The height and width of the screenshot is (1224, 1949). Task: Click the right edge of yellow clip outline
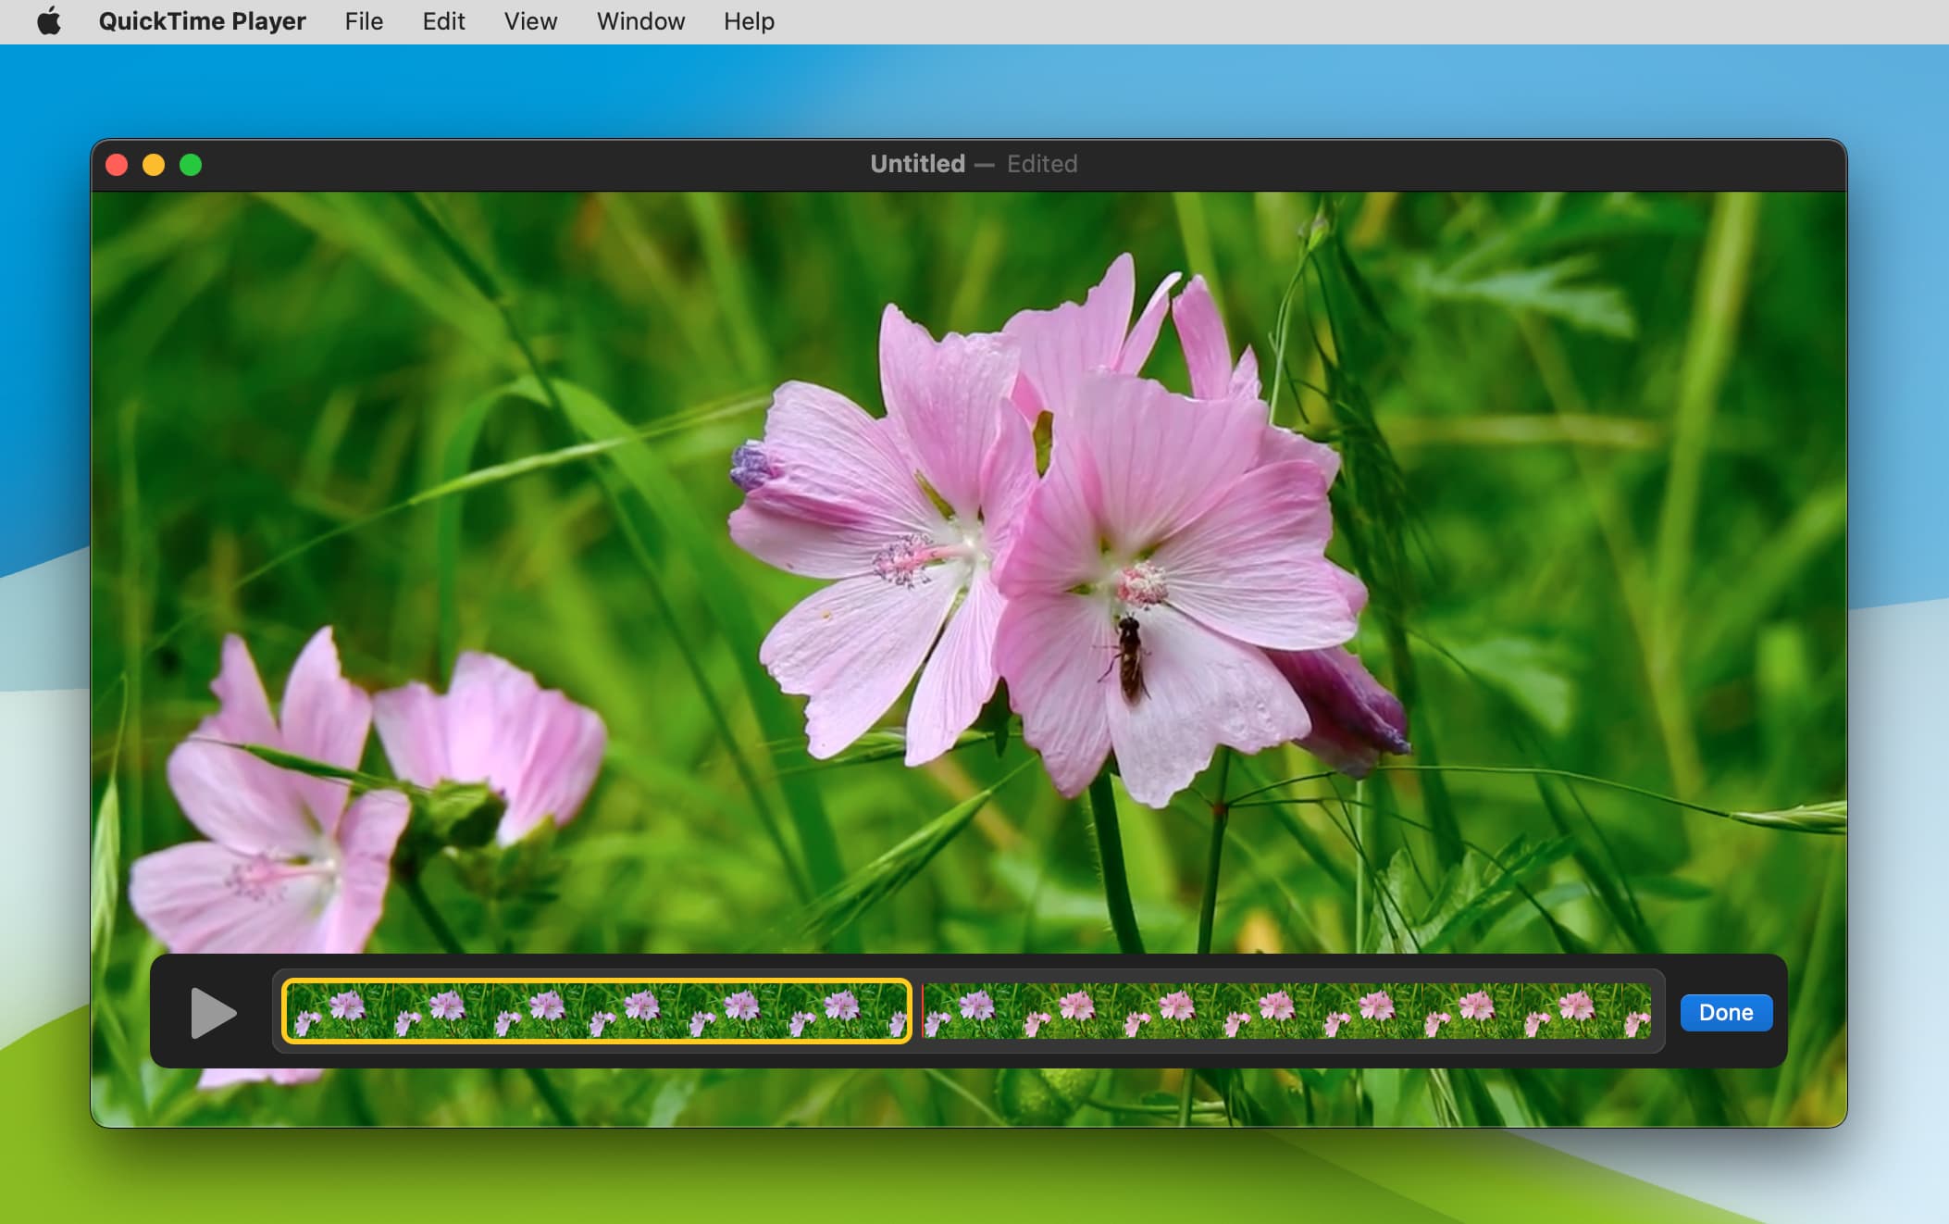click(x=909, y=1011)
